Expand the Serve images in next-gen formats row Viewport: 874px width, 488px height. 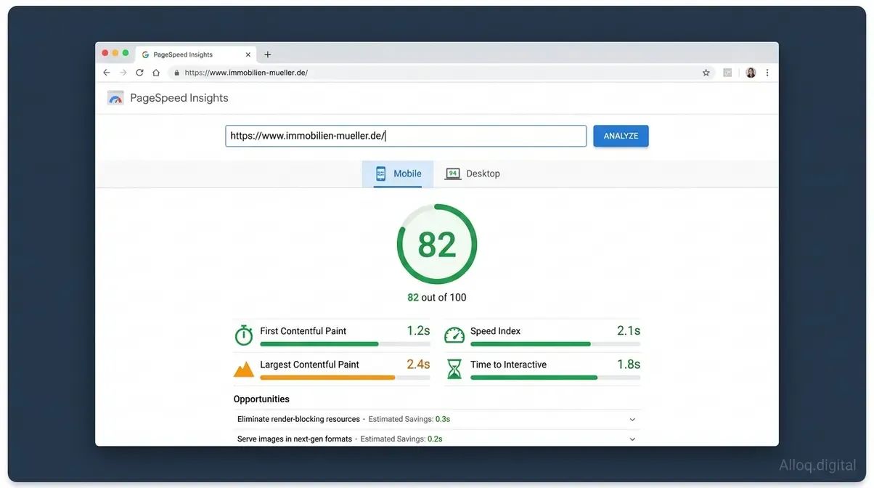click(437, 439)
